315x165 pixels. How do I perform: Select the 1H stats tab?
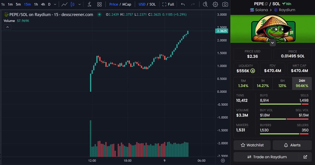point(263,83)
